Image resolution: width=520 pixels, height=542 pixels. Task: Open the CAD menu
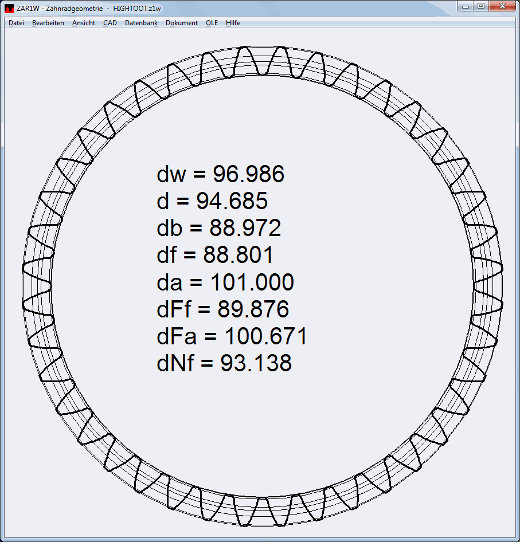(x=110, y=23)
